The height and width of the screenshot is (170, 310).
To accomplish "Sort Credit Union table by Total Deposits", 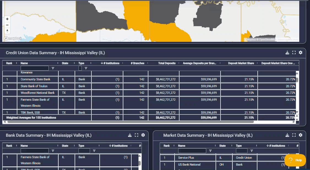I will (x=167, y=63).
